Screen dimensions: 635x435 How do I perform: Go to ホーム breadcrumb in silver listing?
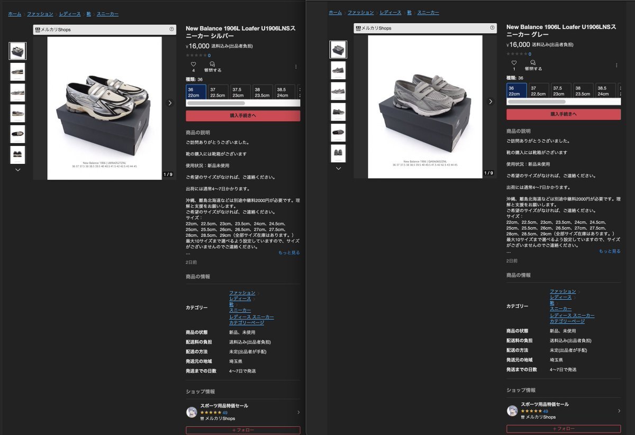tap(15, 14)
